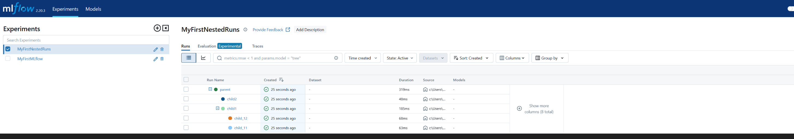Click the green color dot of parent run
Image resolution: width=794 pixels, height=139 pixels.
coord(216,90)
